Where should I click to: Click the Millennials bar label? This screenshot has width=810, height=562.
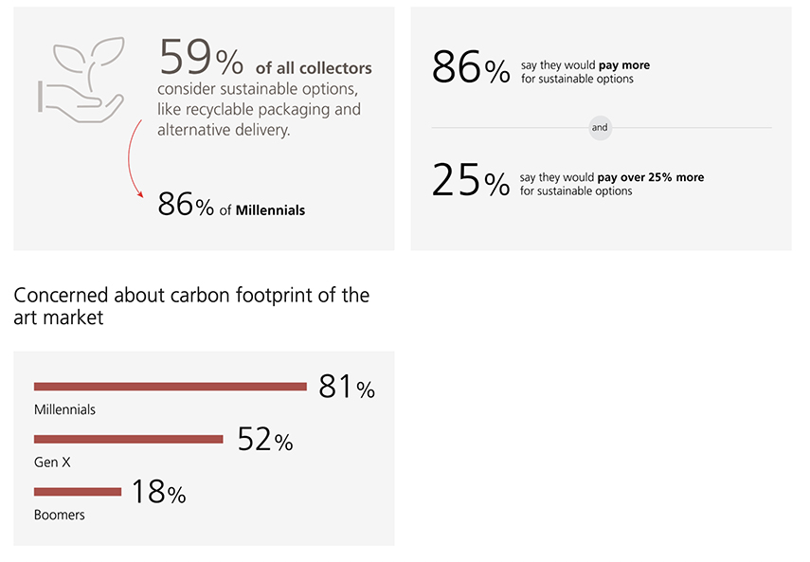point(64,409)
